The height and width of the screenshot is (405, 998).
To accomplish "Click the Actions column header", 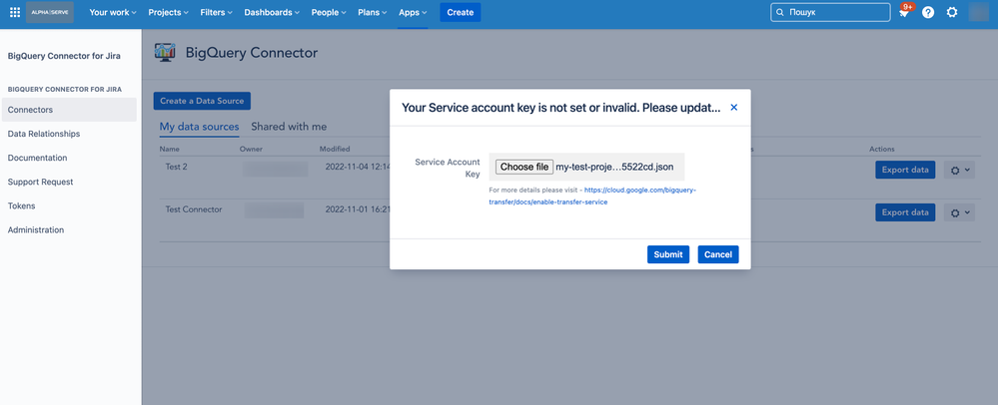I will point(882,149).
